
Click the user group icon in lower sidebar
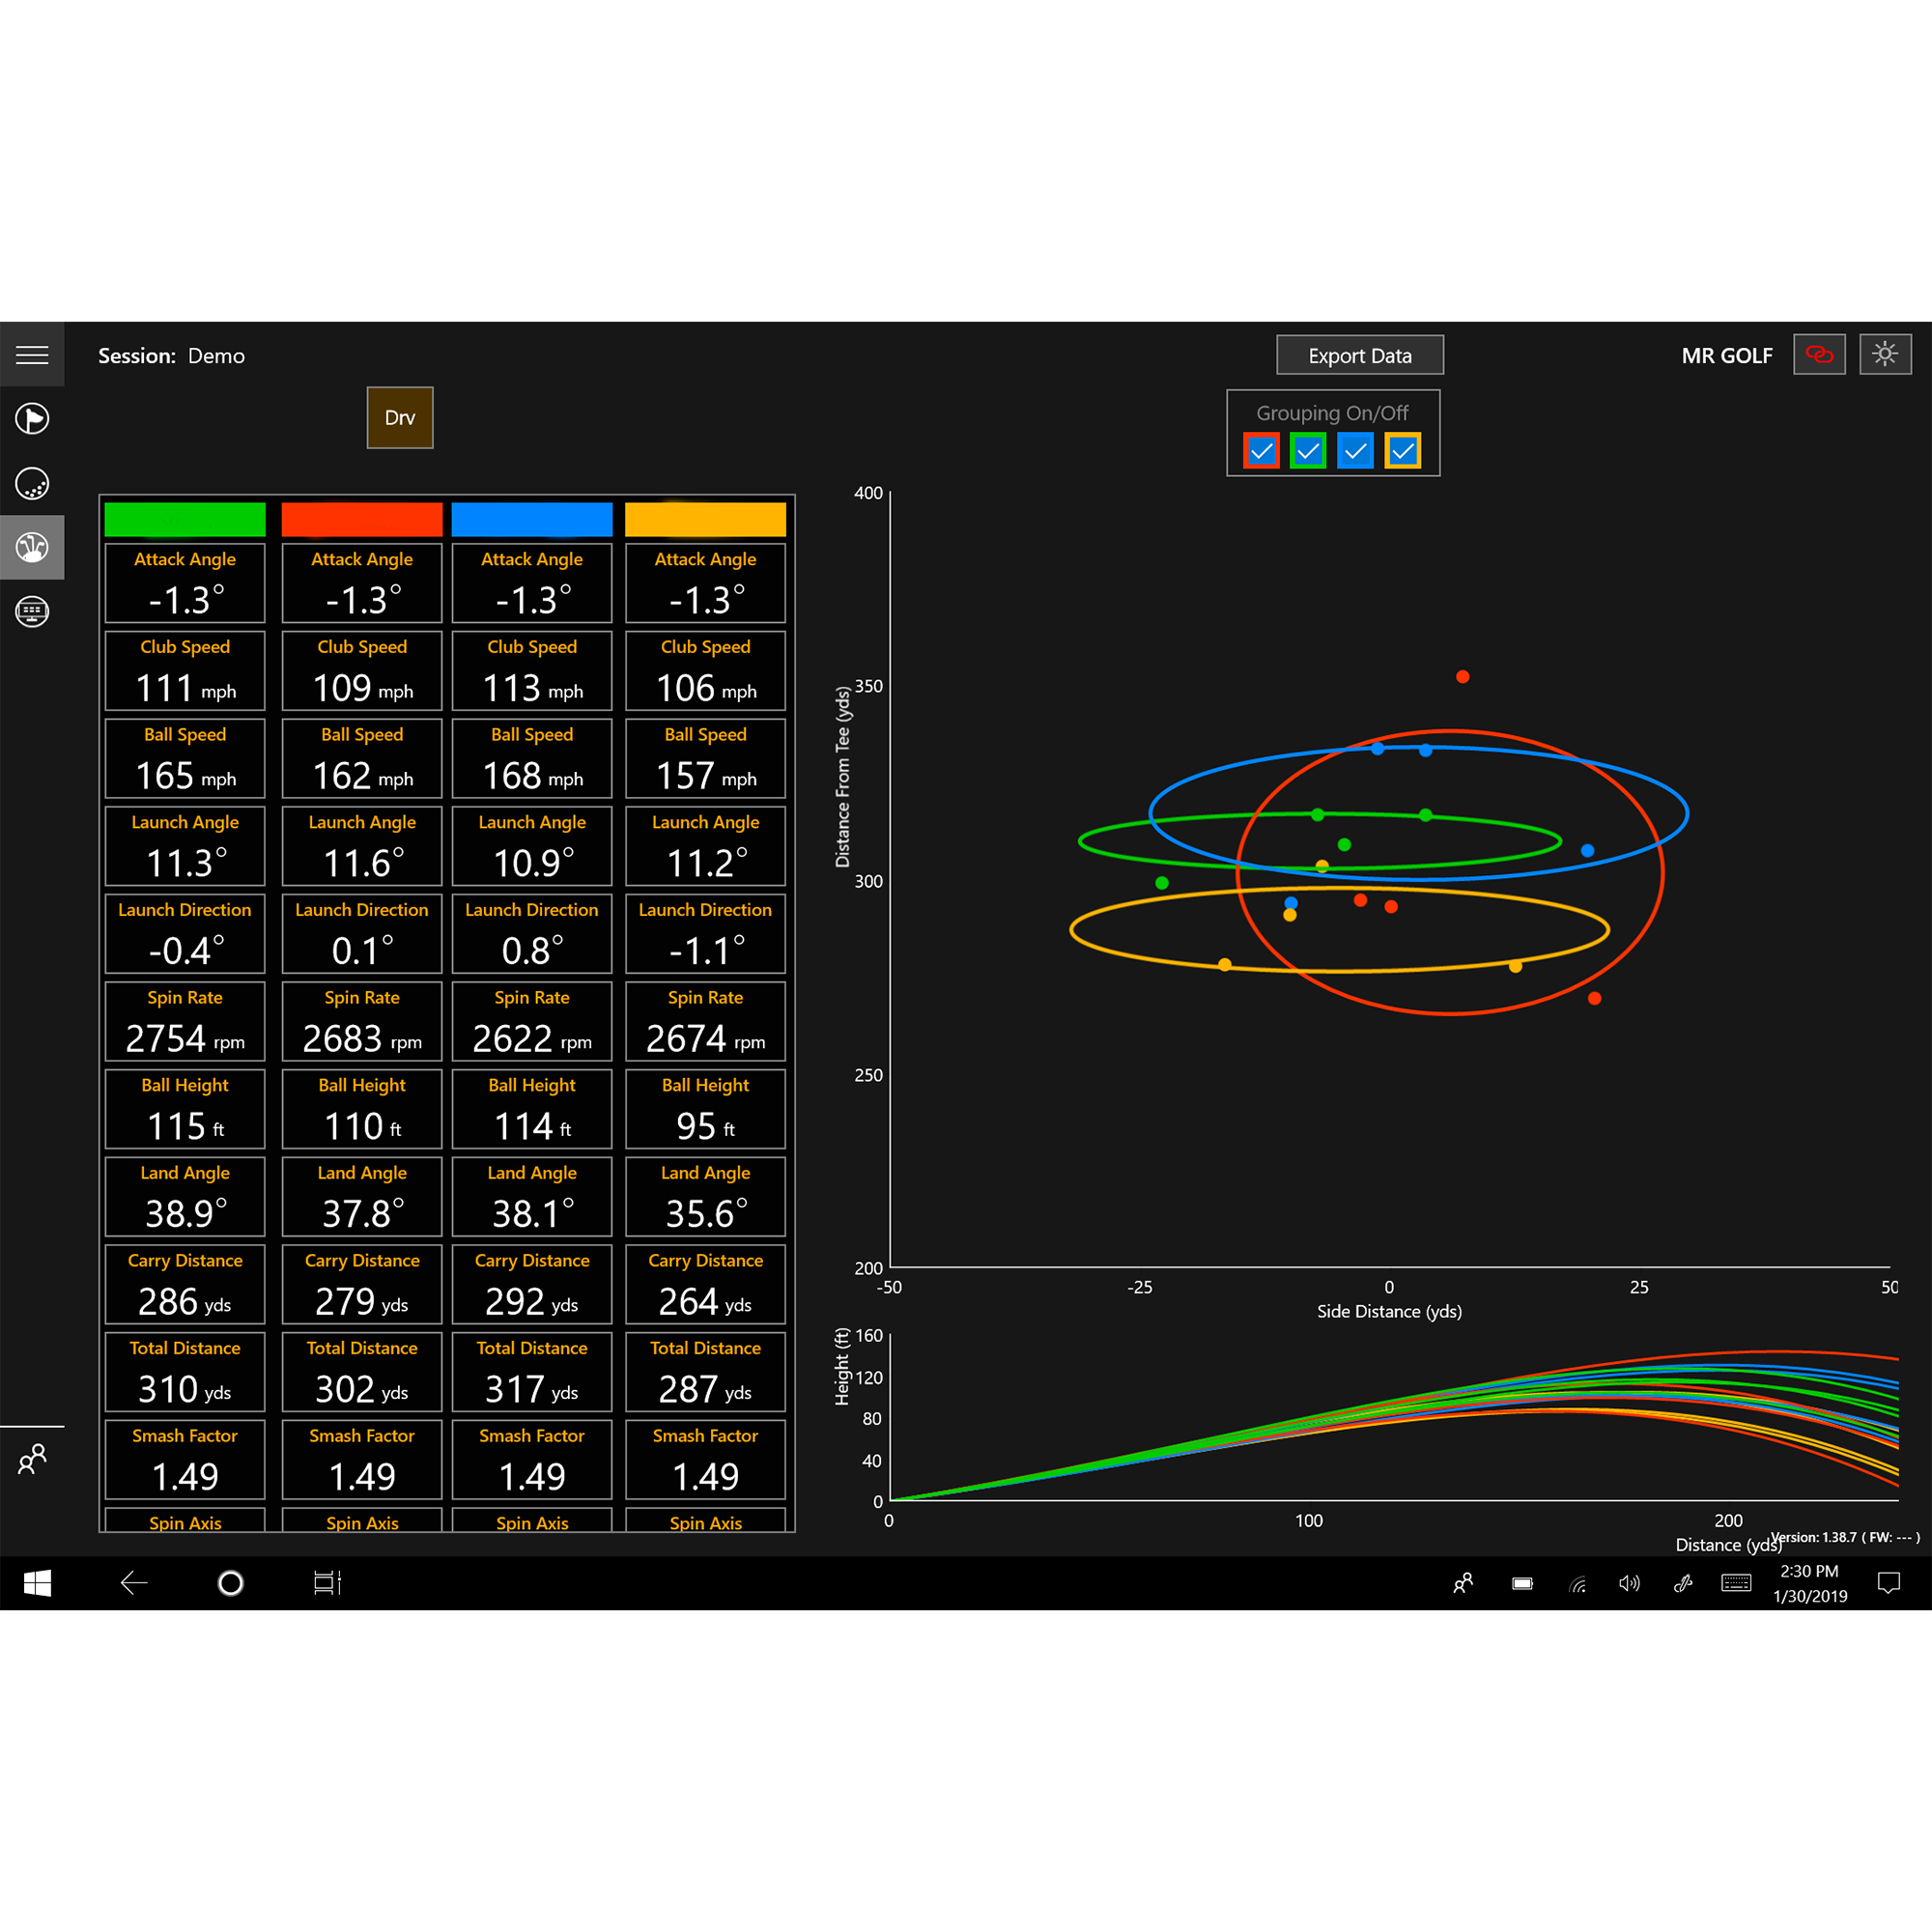tap(33, 1460)
